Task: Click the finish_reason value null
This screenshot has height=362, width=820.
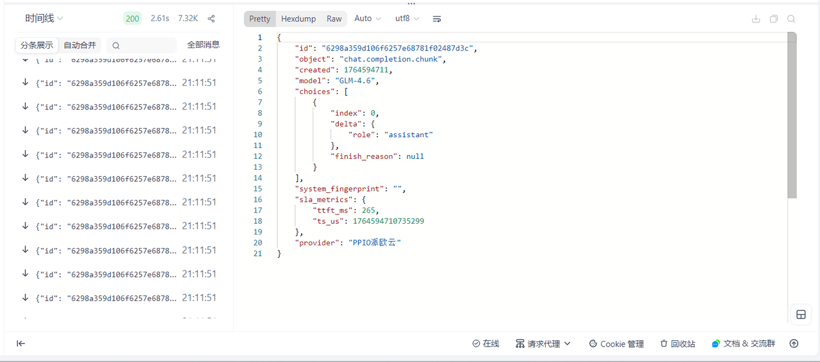Action: [x=415, y=156]
